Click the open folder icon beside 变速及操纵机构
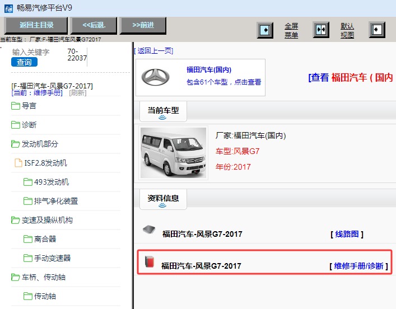 (16, 220)
